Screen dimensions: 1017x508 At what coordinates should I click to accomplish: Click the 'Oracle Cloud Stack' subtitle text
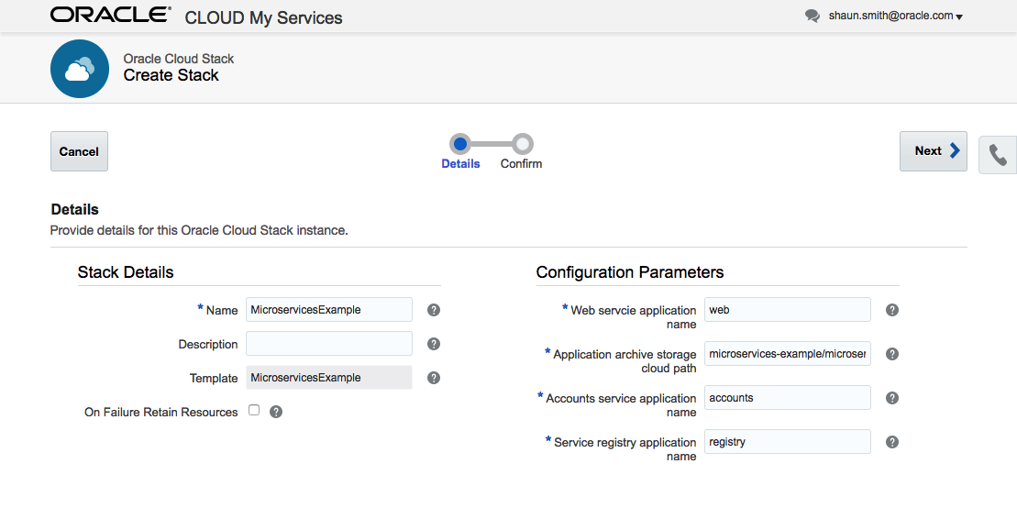(179, 59)
